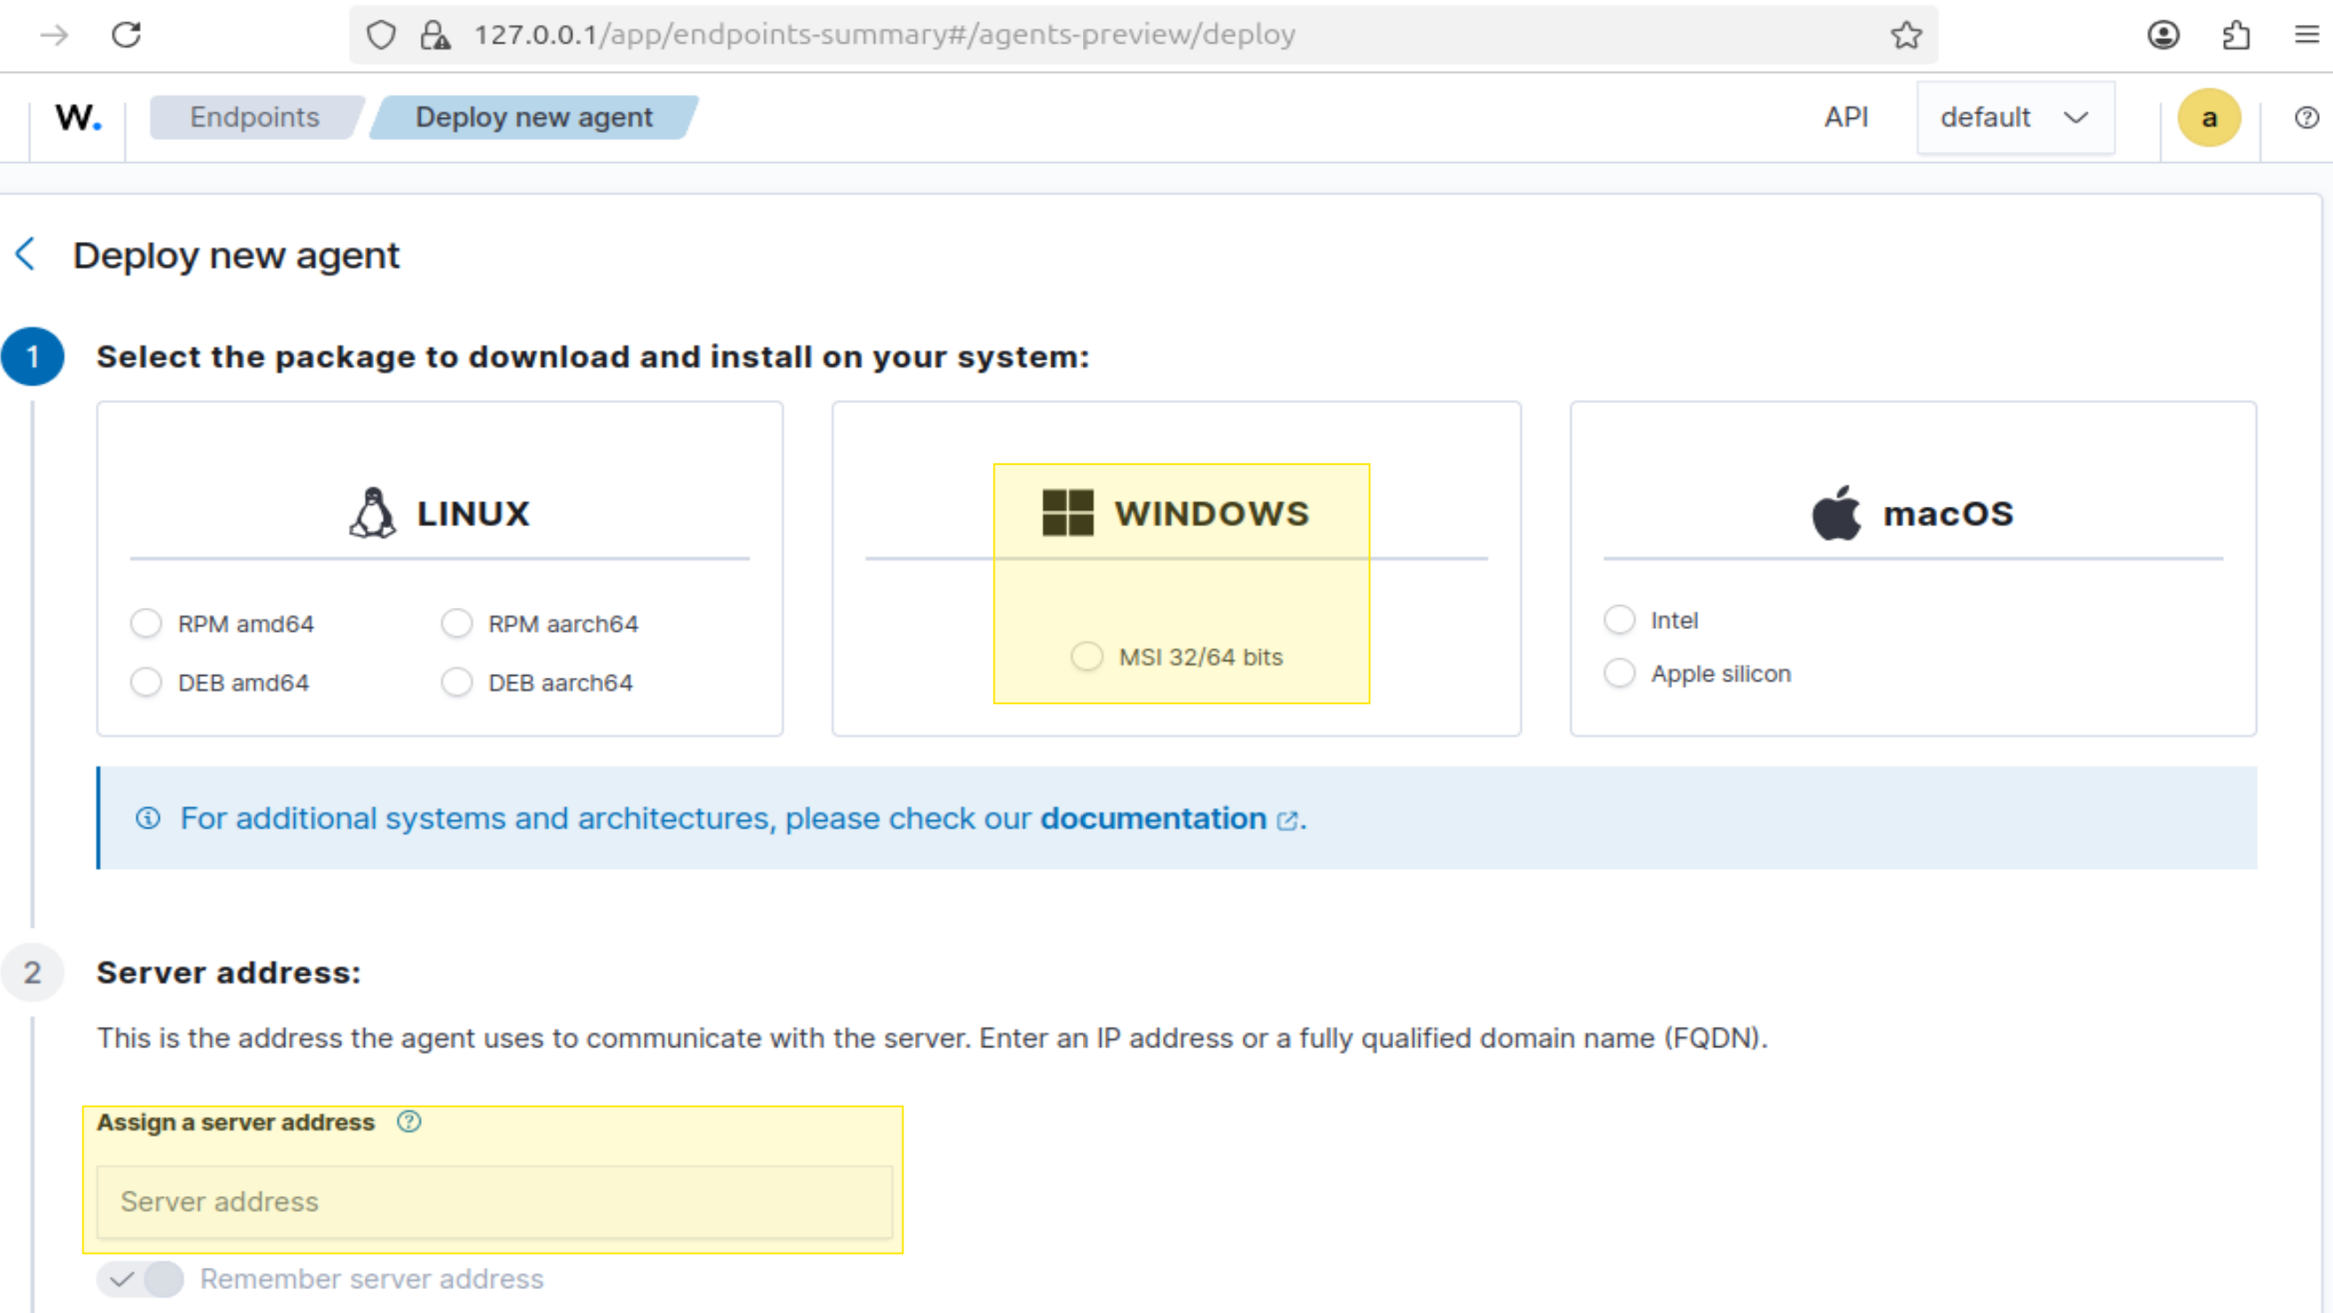
Task: Open the shield tracking protection icon
Action: (381, 35)
